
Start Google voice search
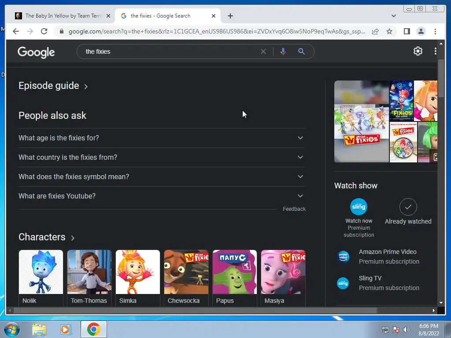tap(283, 51)
